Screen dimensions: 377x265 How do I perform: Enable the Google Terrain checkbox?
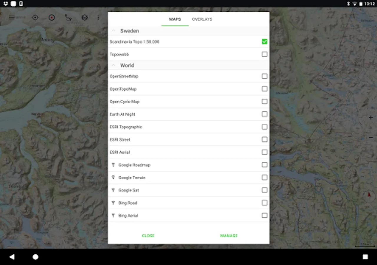tap(264, 177)
